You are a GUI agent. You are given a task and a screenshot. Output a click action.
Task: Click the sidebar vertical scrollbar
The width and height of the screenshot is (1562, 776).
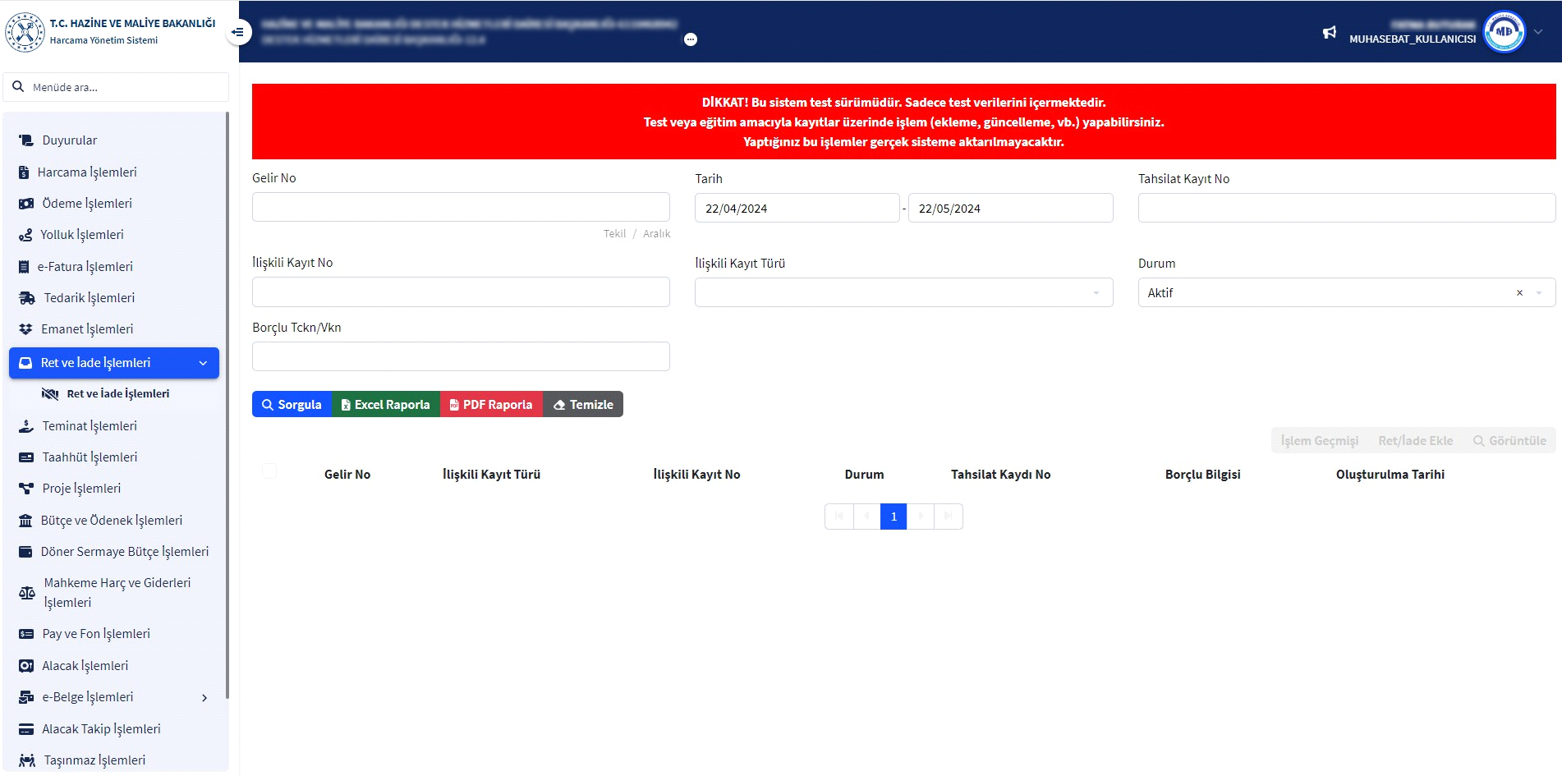(227, 411)
